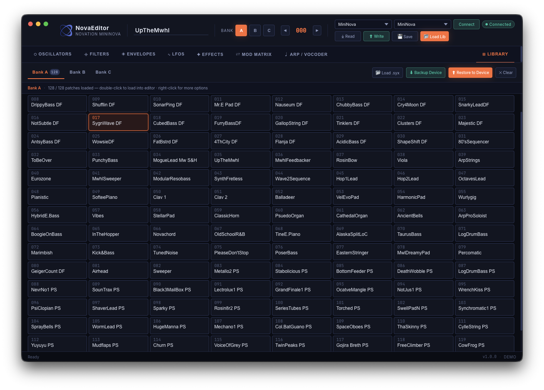
Task: Switch to the Filters tab
Action: pyautogui.click(x=97, y=54)
